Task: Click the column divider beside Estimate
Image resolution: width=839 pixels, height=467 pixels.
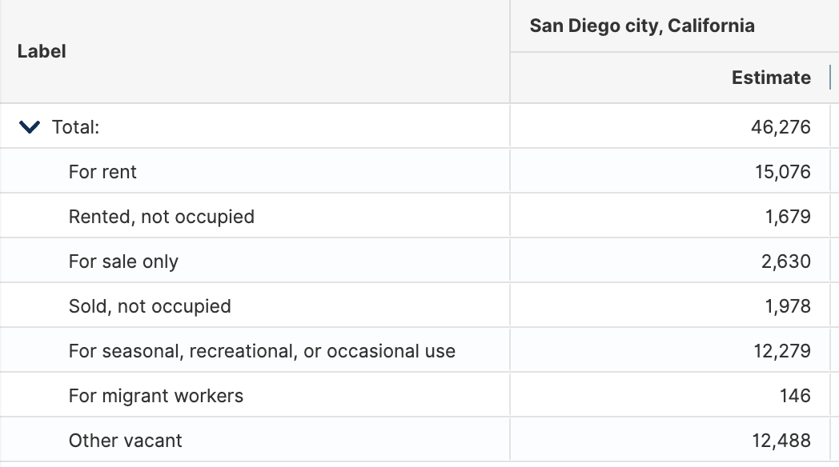Action: point(830,78)
